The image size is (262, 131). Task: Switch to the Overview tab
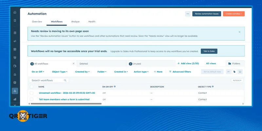point(37,22)
